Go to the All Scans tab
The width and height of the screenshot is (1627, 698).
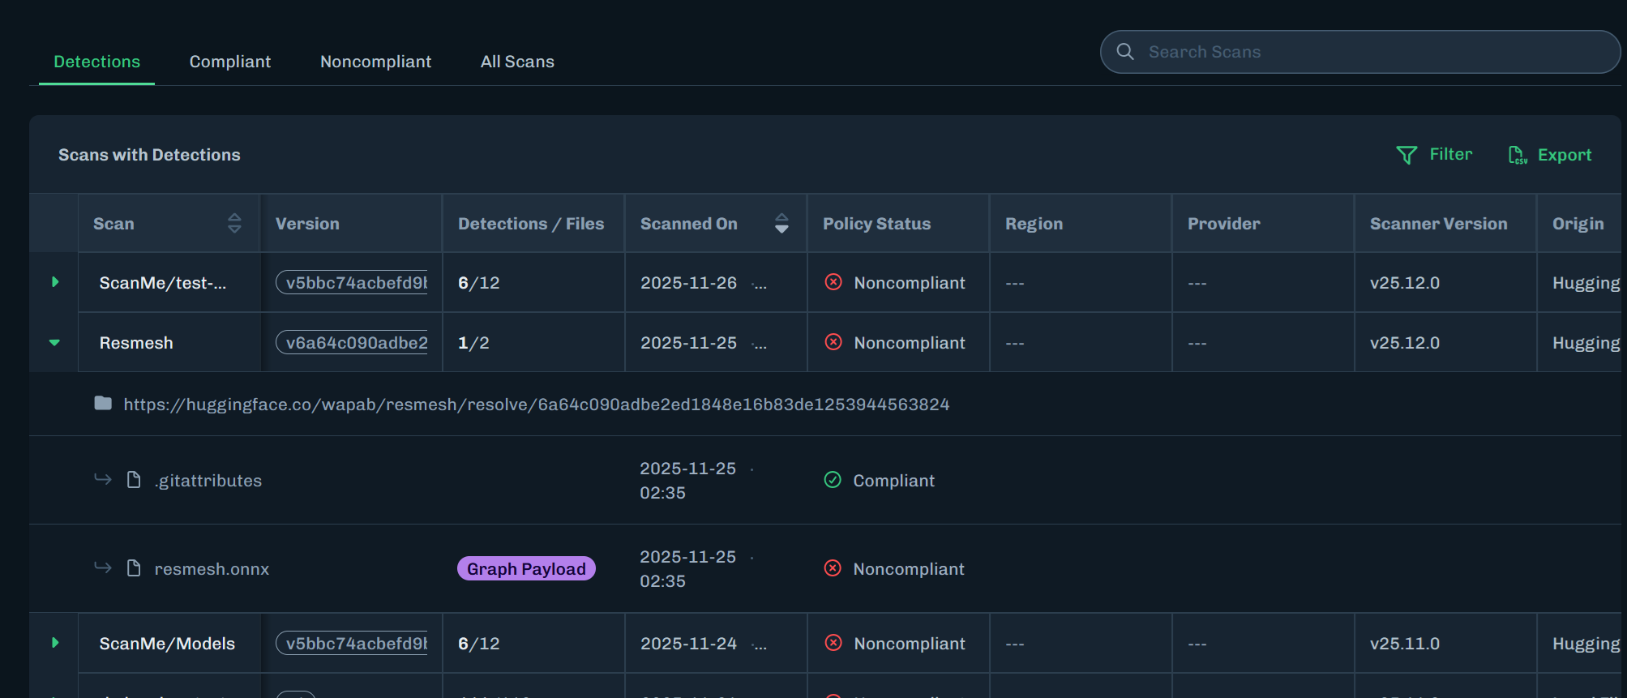point(517,62)
